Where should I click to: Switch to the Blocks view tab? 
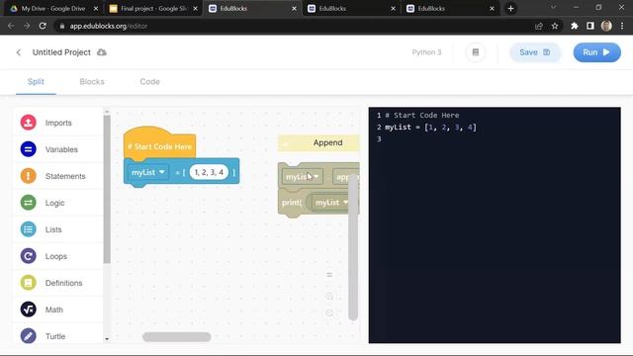92,81
